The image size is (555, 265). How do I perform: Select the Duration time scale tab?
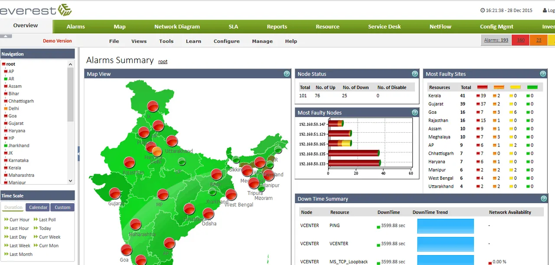13,208
